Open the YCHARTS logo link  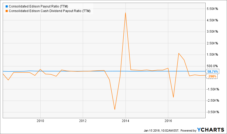(211, 130)
